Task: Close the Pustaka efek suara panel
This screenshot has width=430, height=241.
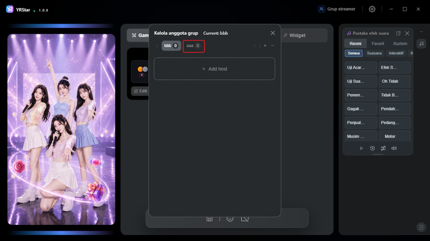Action: pyautogui.click(x=407, y=33)
